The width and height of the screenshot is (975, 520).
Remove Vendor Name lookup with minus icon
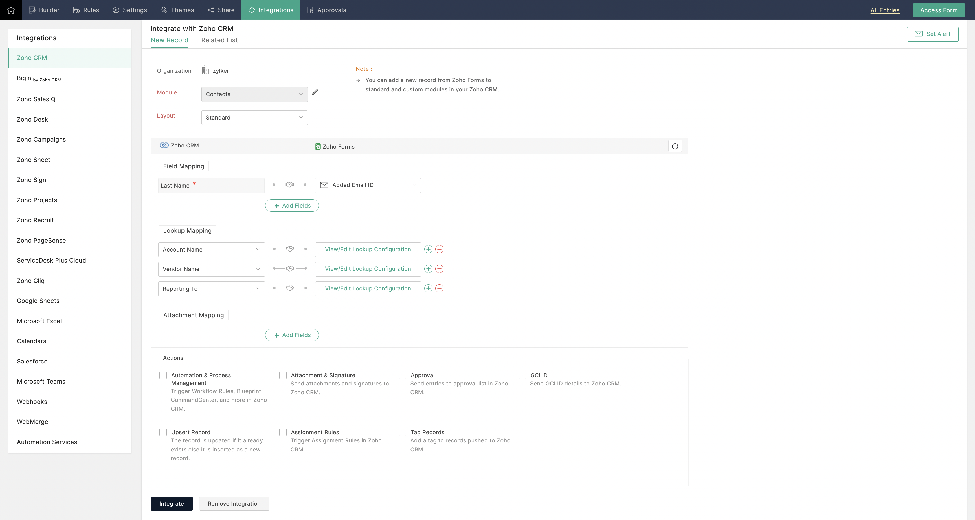(439, 269)
